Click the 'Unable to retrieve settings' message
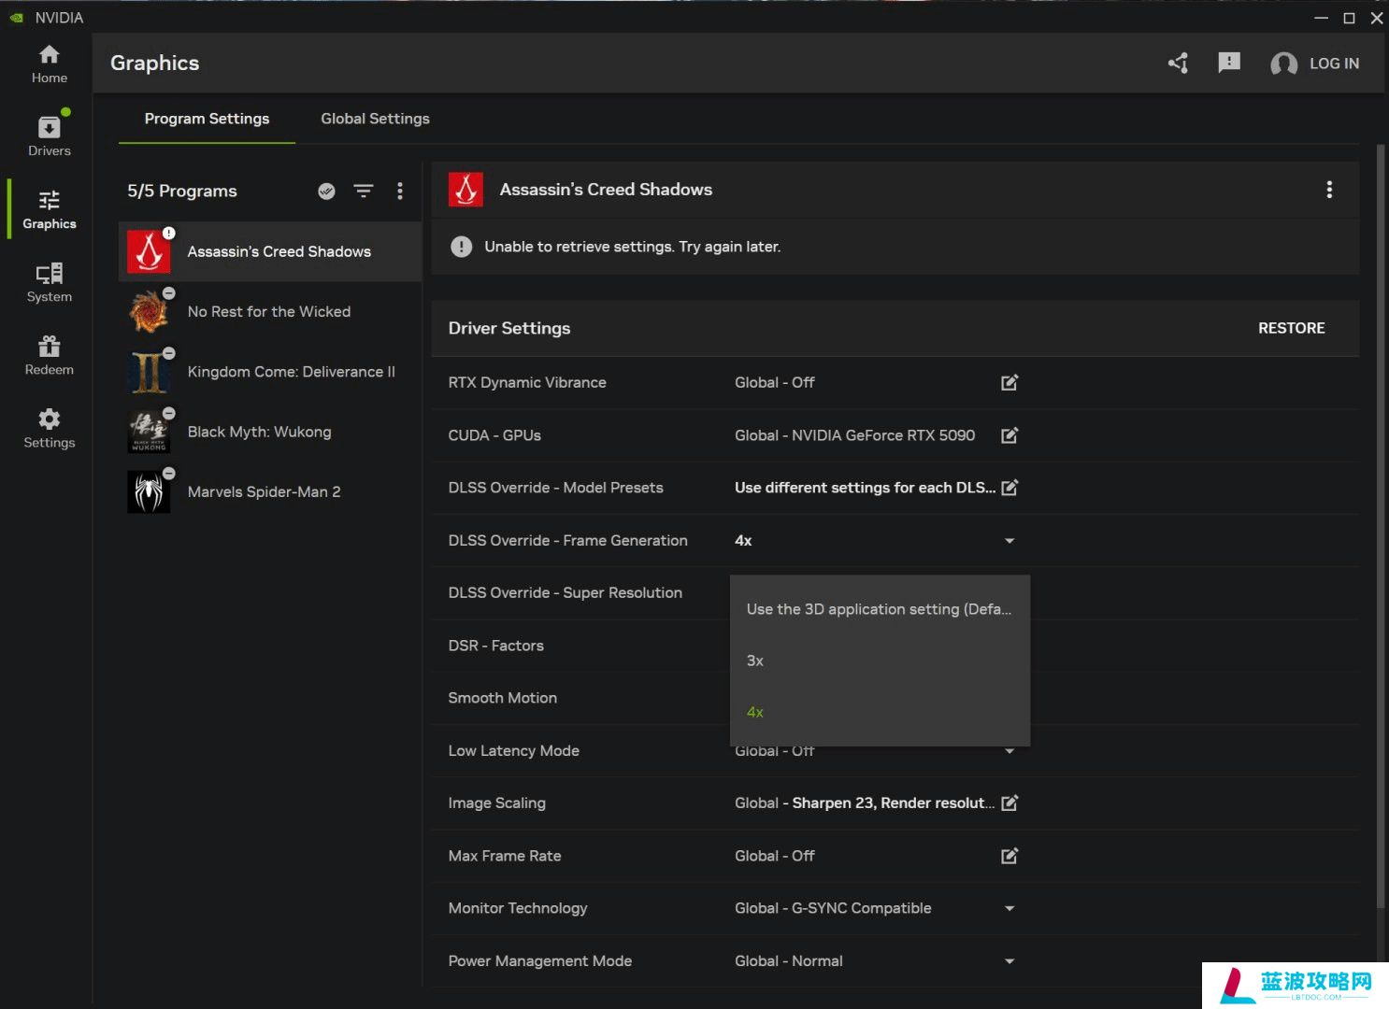Screen dimensions: 1389x1009 pyautogui.click(x=632, y=247)
